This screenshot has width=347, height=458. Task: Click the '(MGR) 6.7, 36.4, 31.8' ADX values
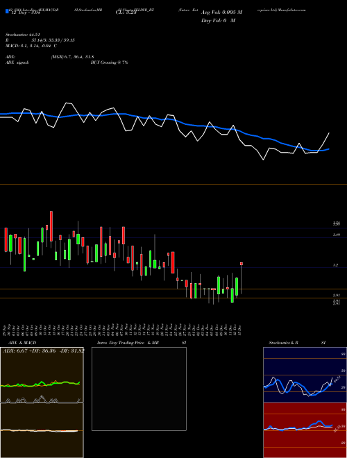click(x=72, y=57)
